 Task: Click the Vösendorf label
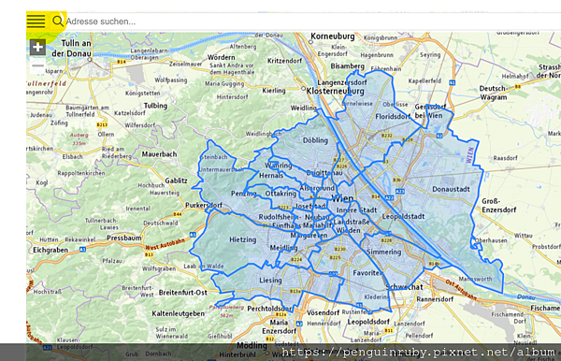324,312
